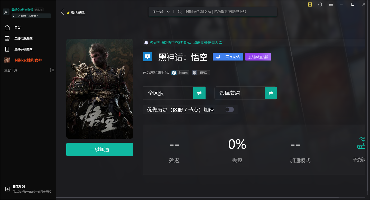Image resolution: width=370 pixels, height=200 pixels.
Task: Click the back arrow to return
Action: (x=62, y=12)
